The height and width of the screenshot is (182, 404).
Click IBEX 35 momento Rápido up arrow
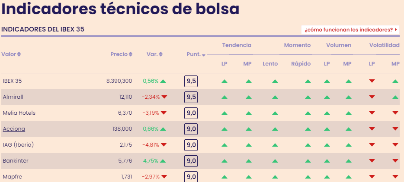308,81
